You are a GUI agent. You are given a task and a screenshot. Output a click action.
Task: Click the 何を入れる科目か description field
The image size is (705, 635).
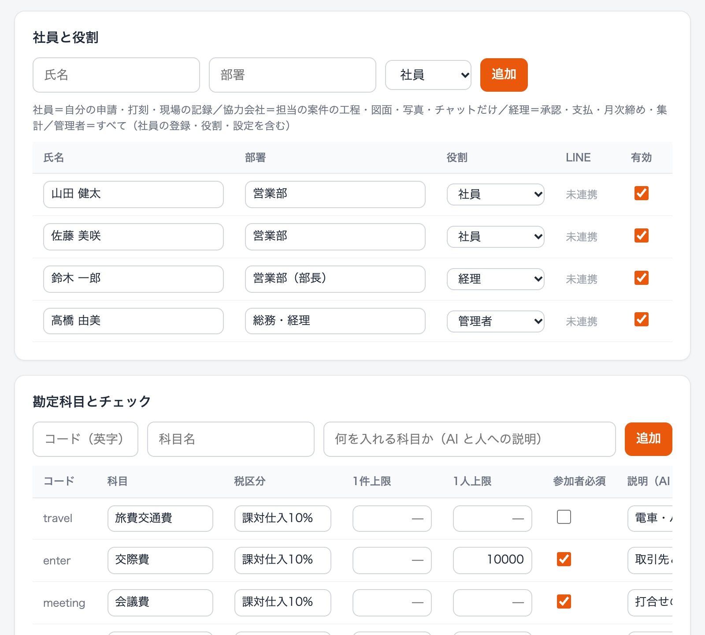[x=470, y=439]
